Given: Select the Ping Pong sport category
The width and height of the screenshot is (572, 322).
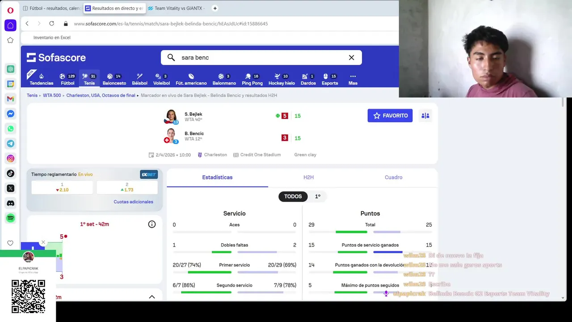Looking at the screenshot, I should click(x=252, y=79).
